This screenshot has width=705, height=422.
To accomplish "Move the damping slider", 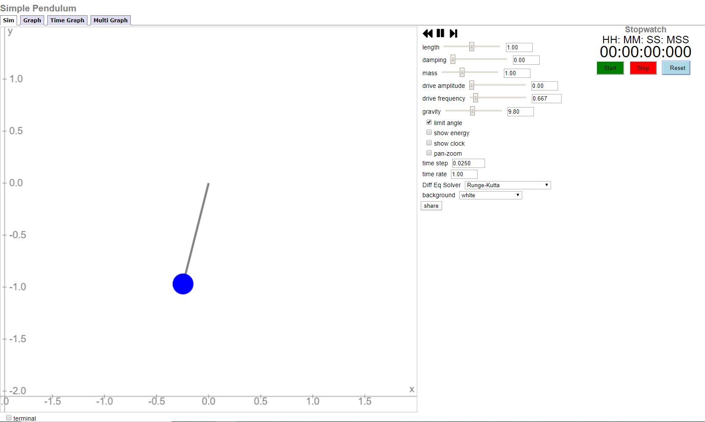I will click(x=452, y=59).
